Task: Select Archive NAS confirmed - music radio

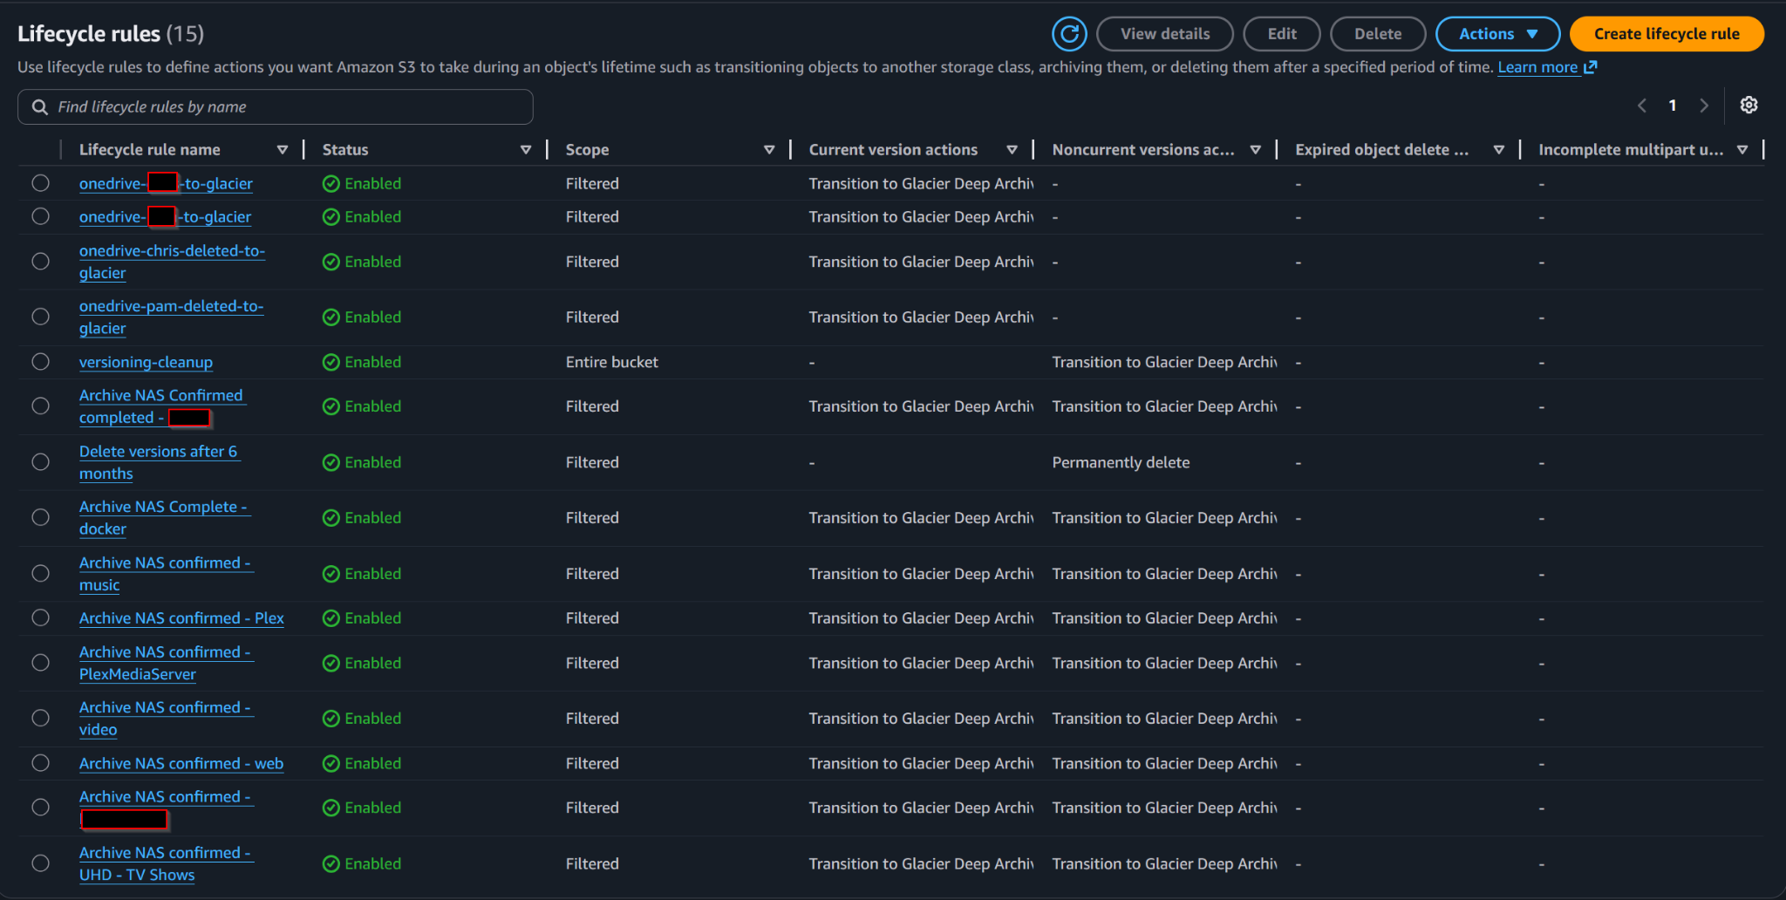Action: [40, 573]
